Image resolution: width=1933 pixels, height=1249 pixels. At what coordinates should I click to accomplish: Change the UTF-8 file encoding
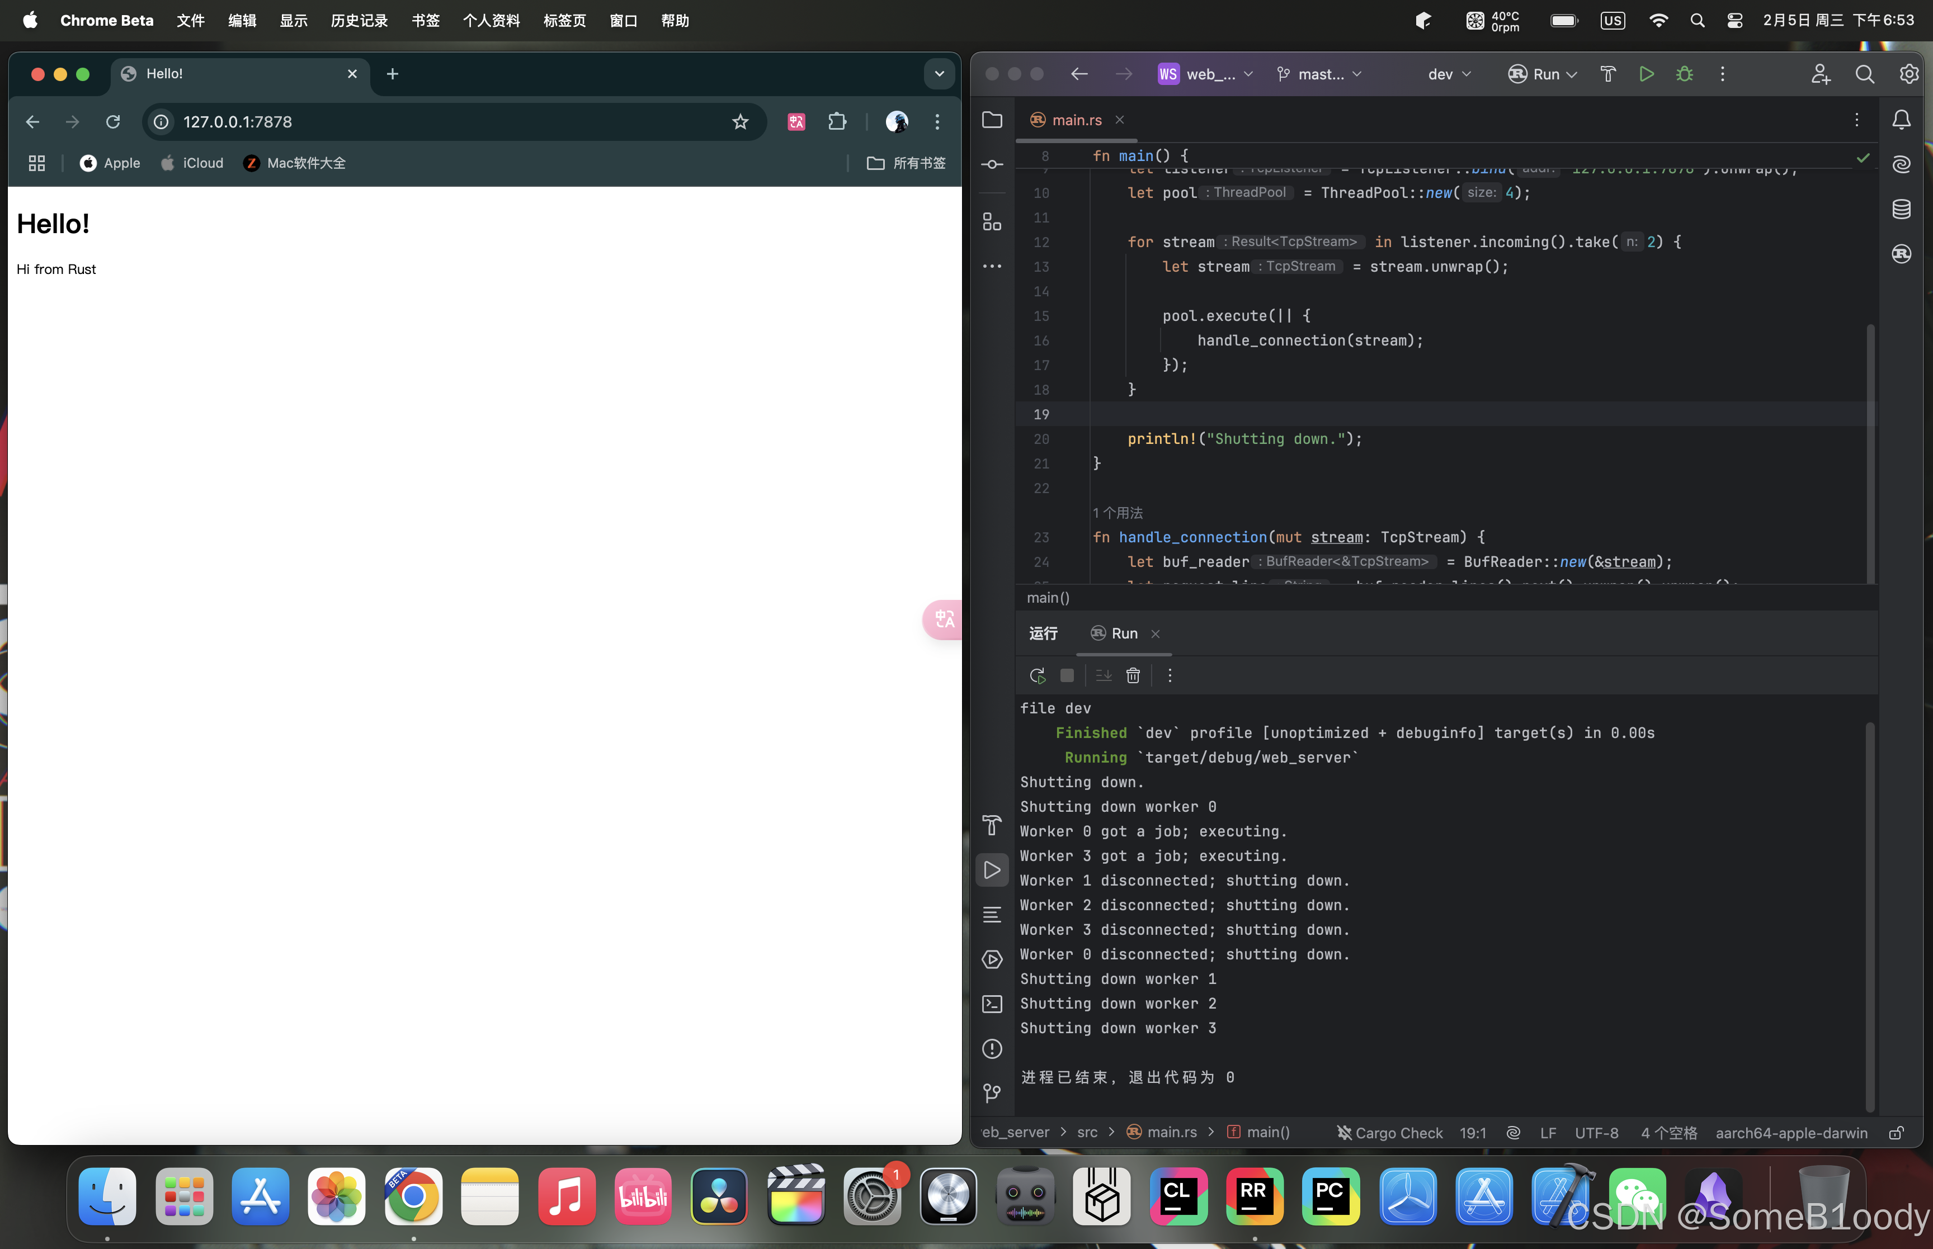click(1596, 1133)
